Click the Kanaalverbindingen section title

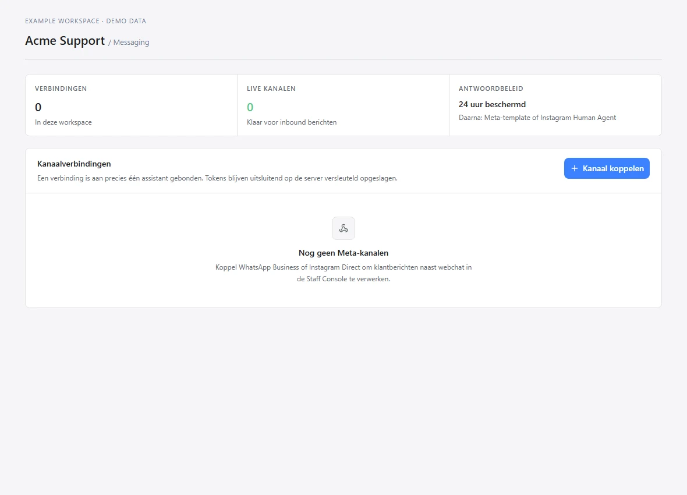pyautogui.click(x=74, y=164)
